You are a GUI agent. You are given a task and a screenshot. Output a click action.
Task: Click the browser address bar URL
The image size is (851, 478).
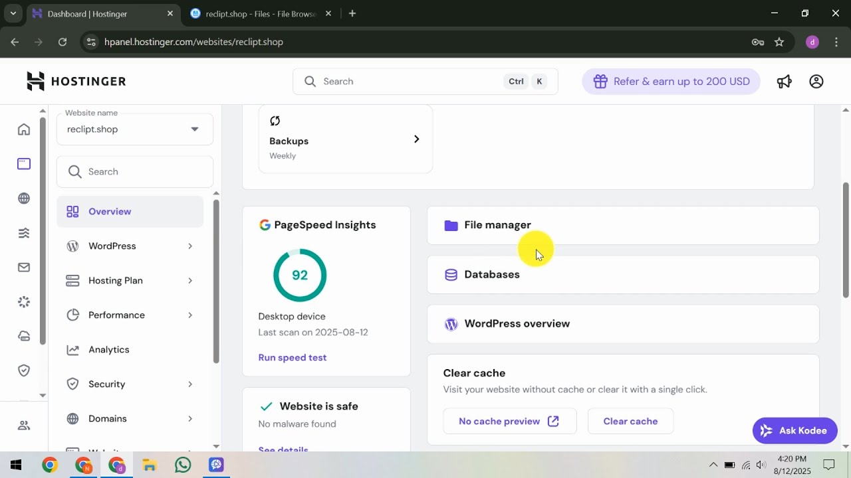[x=193, y=42]
